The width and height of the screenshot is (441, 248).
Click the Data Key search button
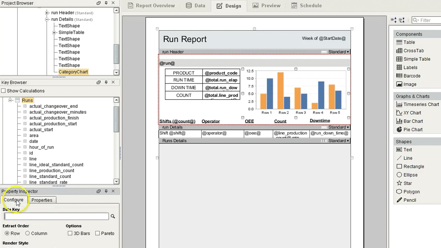pyautogui.click(x=113, y=216)
